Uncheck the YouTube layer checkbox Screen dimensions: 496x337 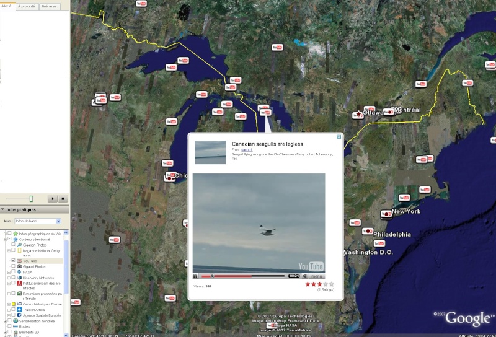pyautogui.click(x=13, y=260)
